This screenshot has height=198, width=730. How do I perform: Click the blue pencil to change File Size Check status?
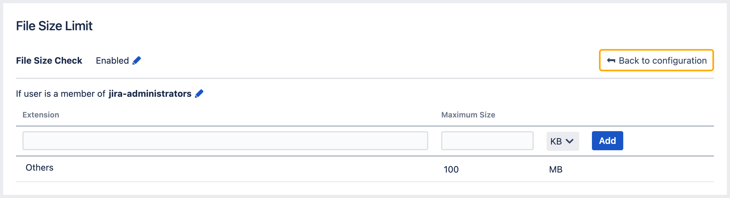click(x=136, y=60)
